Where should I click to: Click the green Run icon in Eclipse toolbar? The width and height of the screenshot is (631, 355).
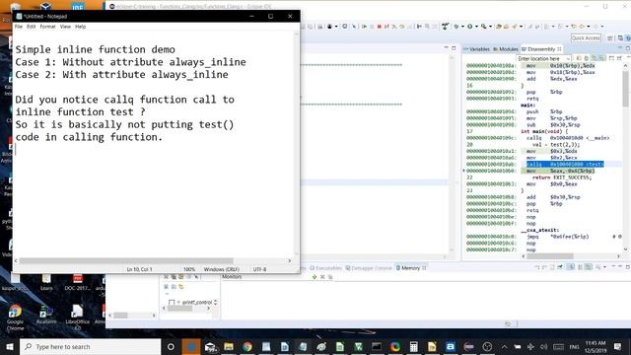[x=469, y=27]
